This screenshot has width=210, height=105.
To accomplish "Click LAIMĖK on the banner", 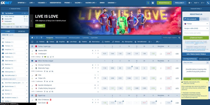I will pyautogui.click(x=40, y=26).
